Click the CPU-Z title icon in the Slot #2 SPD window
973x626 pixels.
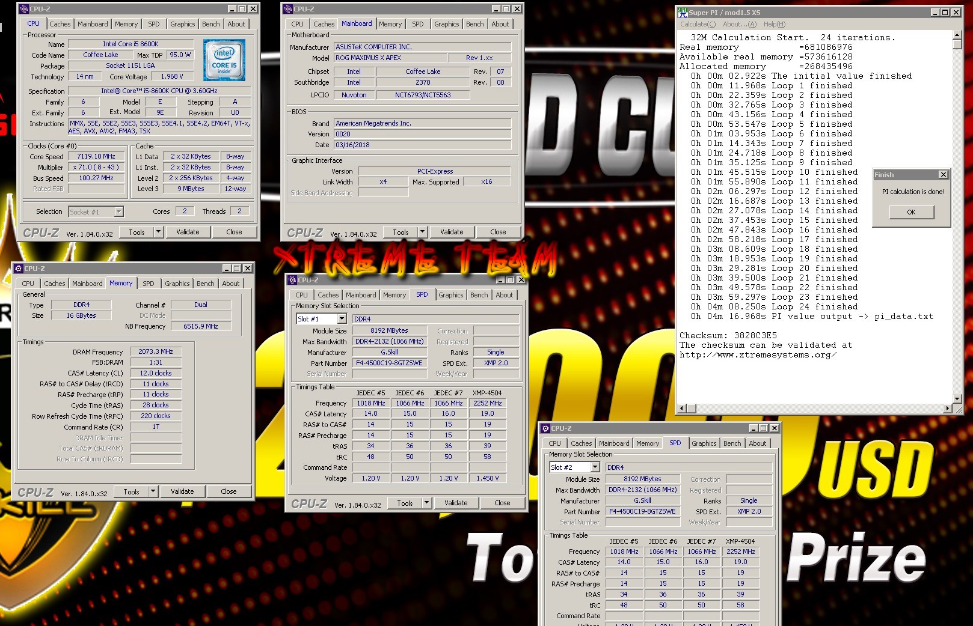(545, 428)
